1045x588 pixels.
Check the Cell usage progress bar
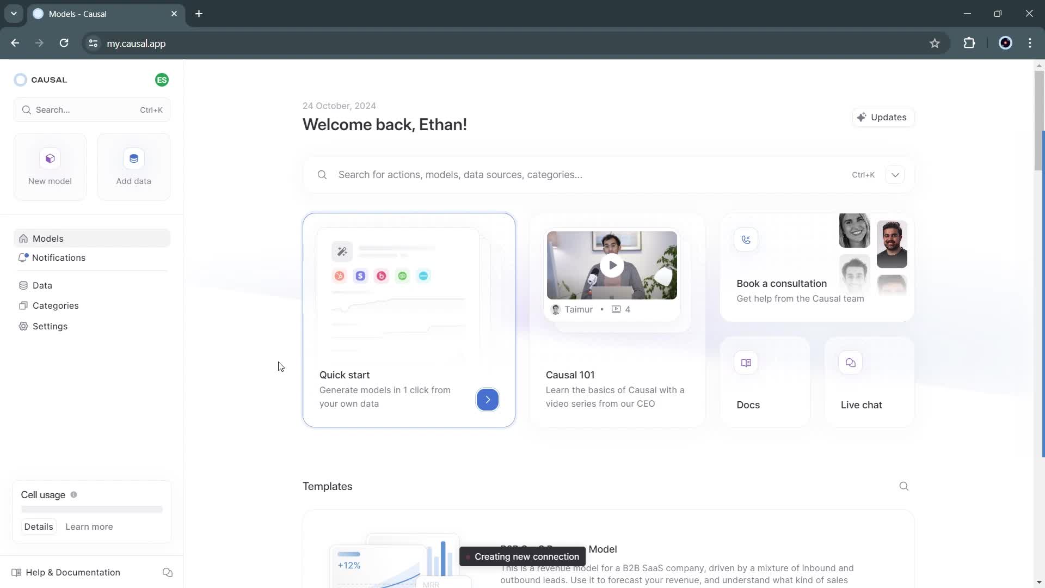(x=91, y=509)
